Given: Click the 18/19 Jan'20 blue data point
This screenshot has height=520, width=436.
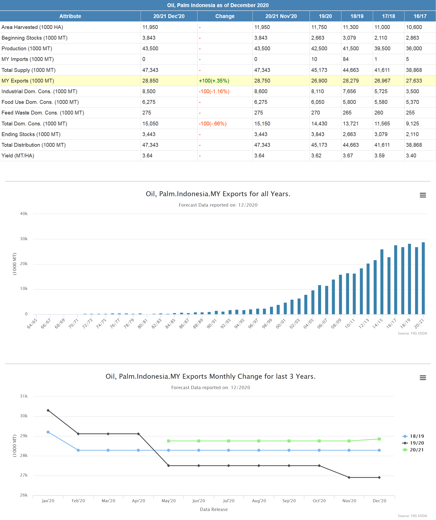Looking at the screenshot, I should tap(48, 432).
